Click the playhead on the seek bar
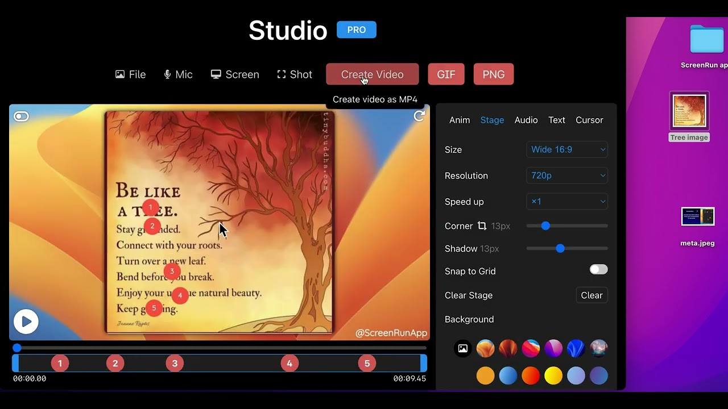 17,348
